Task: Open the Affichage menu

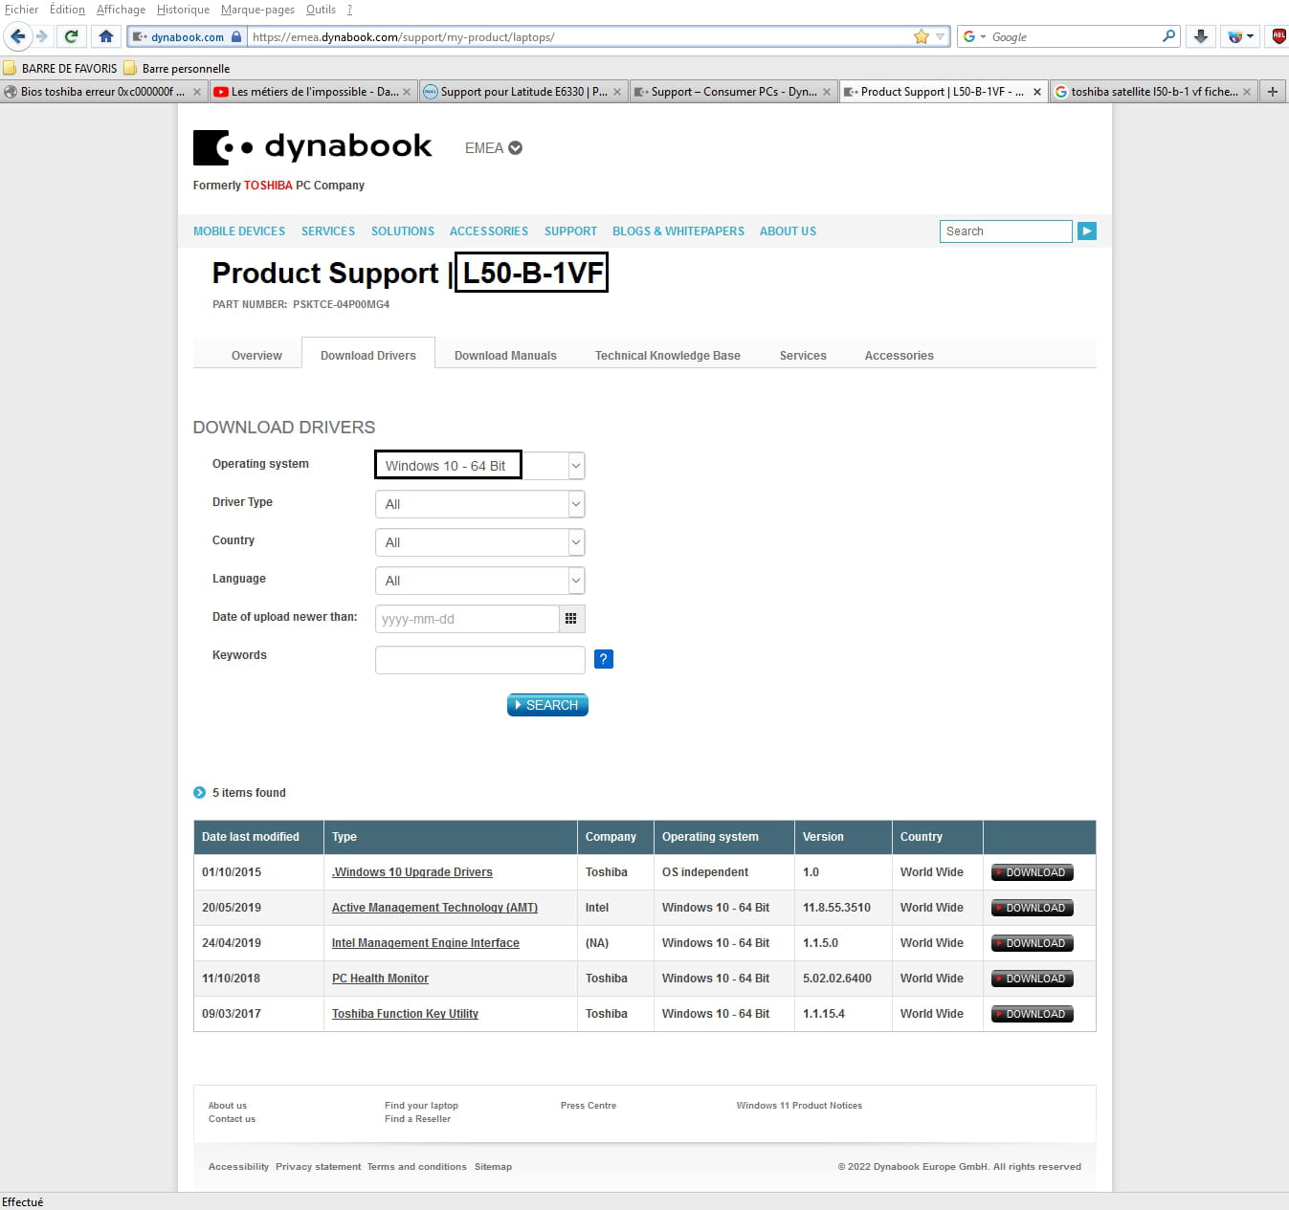Action: coord(121,10)
